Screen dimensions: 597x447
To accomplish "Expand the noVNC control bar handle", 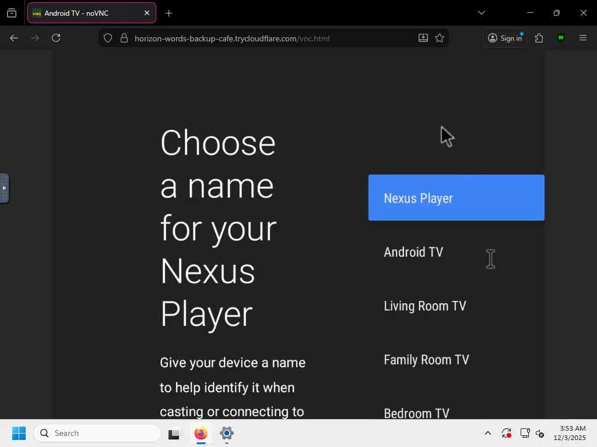I will click(4, 188).
